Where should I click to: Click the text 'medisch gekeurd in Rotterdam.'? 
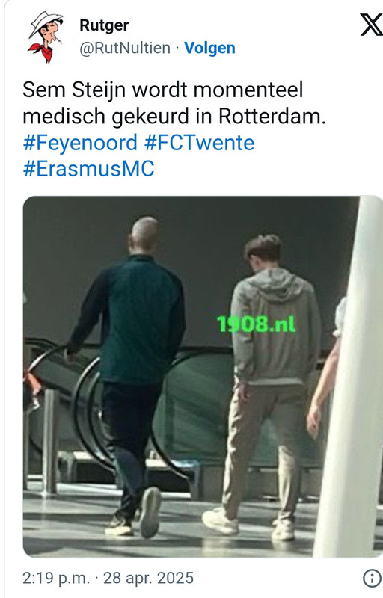coord(174,117)
